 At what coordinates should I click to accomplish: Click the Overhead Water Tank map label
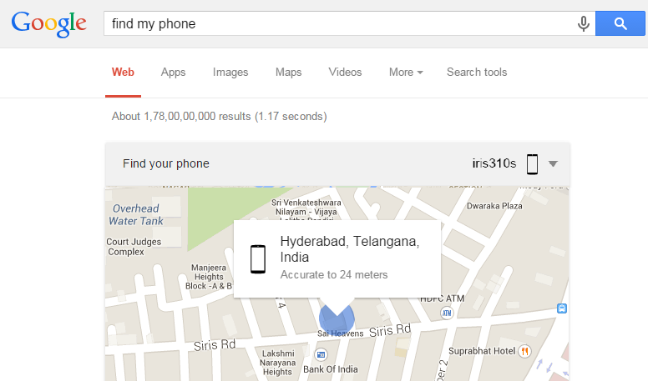coord(135,214)
